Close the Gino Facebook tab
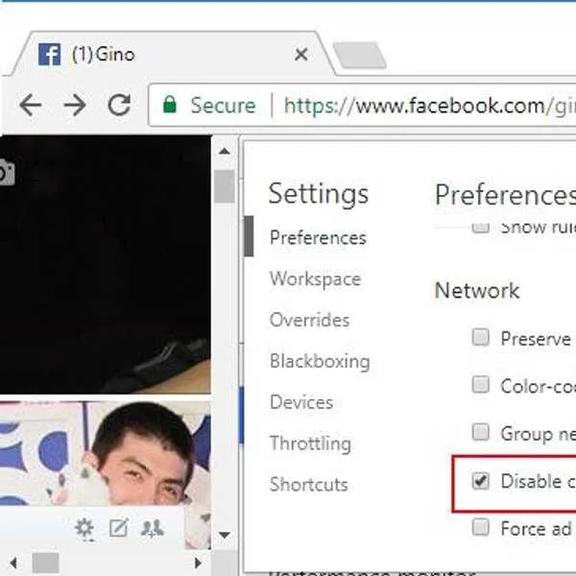 (x=301, y=55)
